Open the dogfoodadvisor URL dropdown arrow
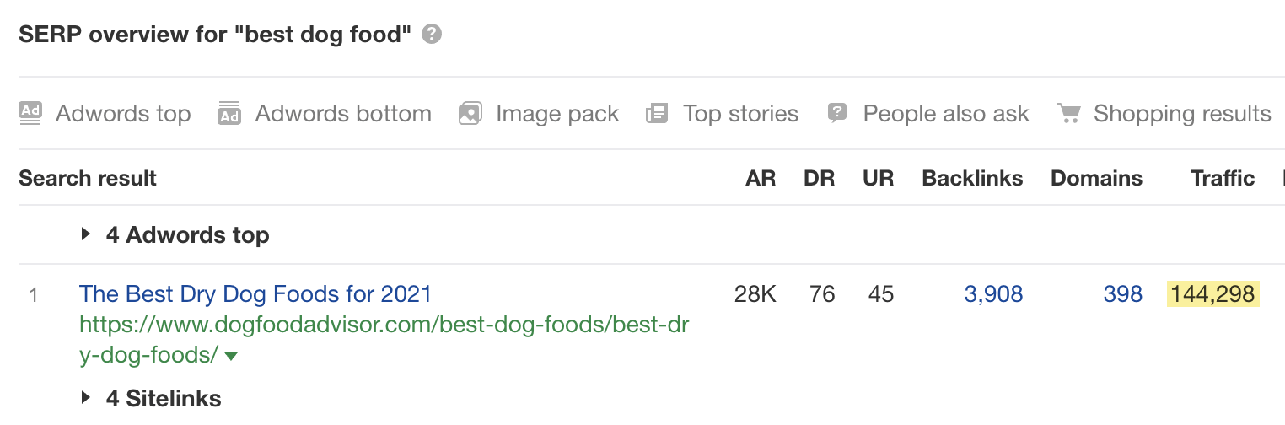The image size is (1285, 425). (x=231, y=357)
